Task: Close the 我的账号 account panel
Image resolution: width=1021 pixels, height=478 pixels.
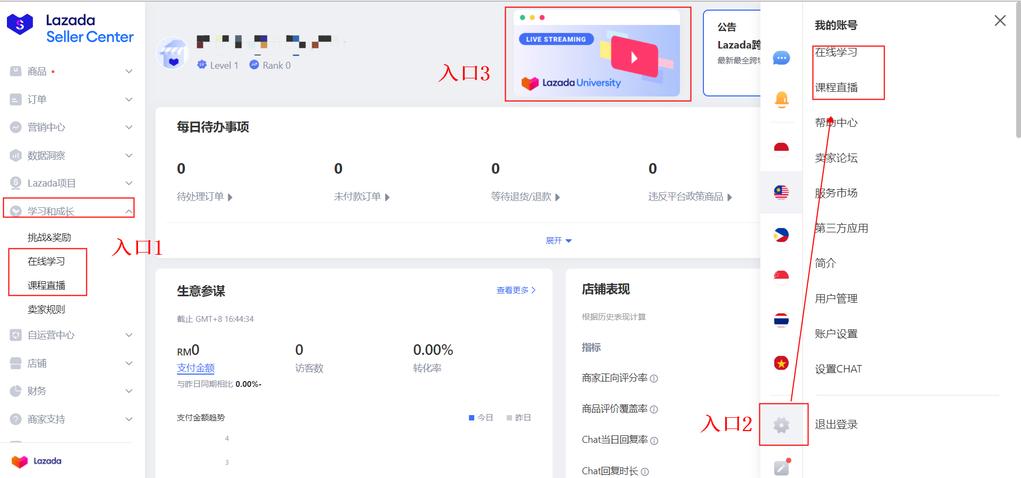Action: pyautogui.click(x=1000, y=21)
